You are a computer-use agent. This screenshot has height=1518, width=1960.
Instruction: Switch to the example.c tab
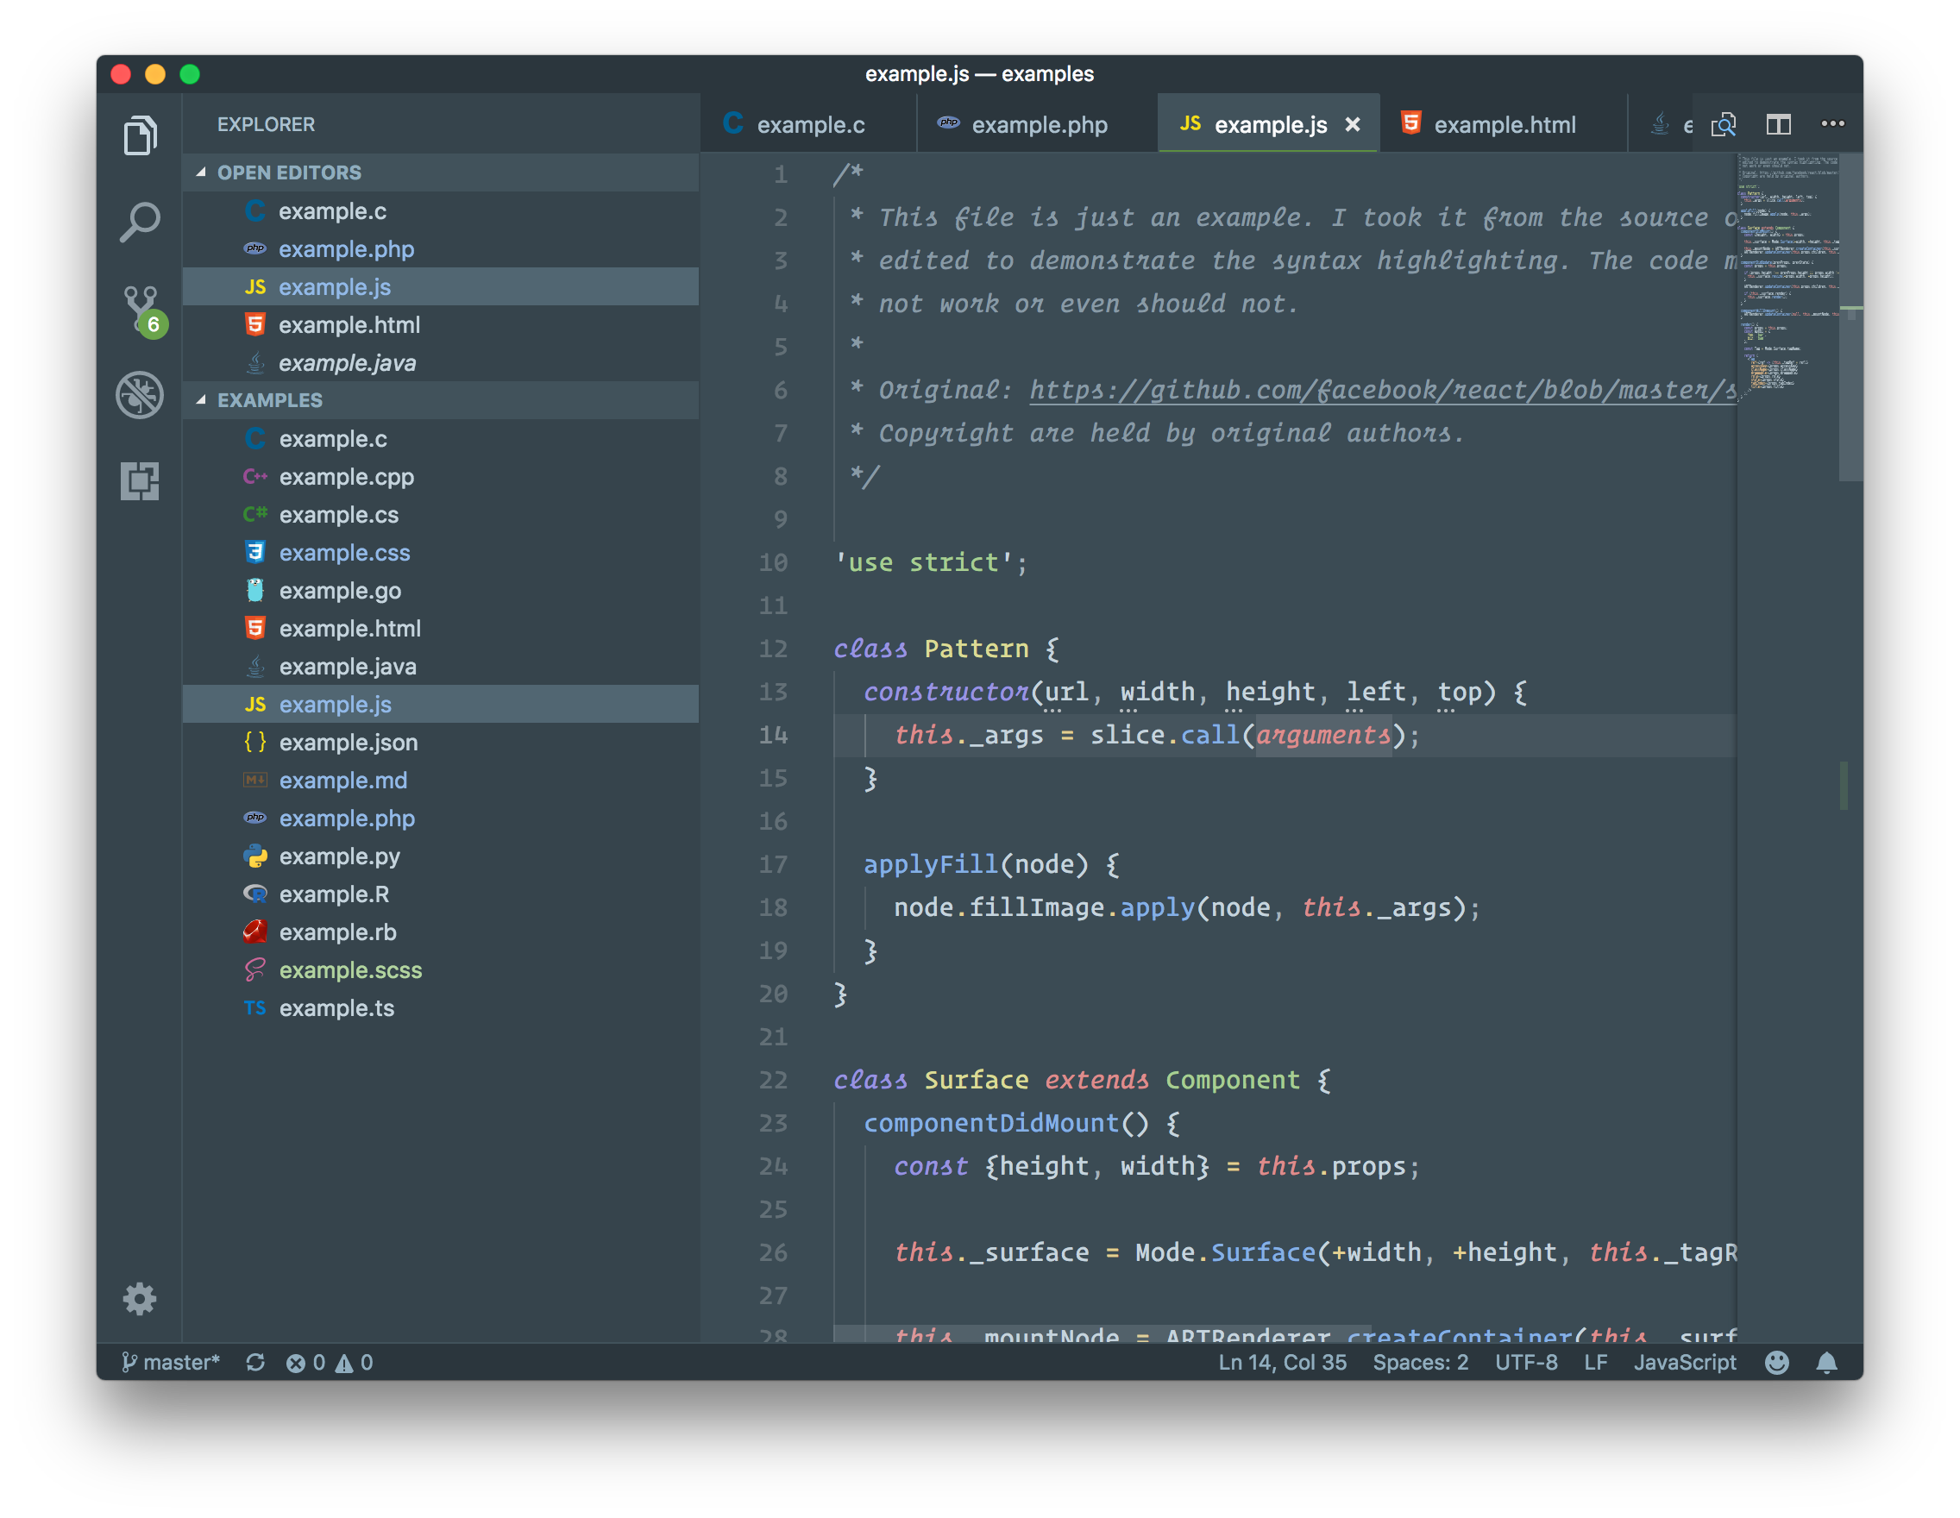click(x=807, y=124)
